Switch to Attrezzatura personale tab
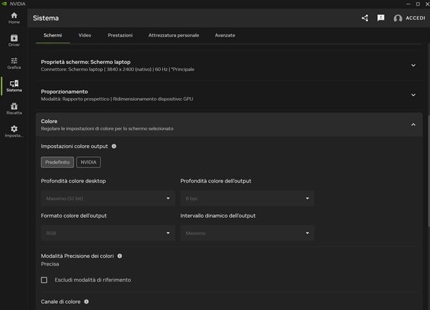Viewport: 430px width, 310px height. (x=173, y=35)
